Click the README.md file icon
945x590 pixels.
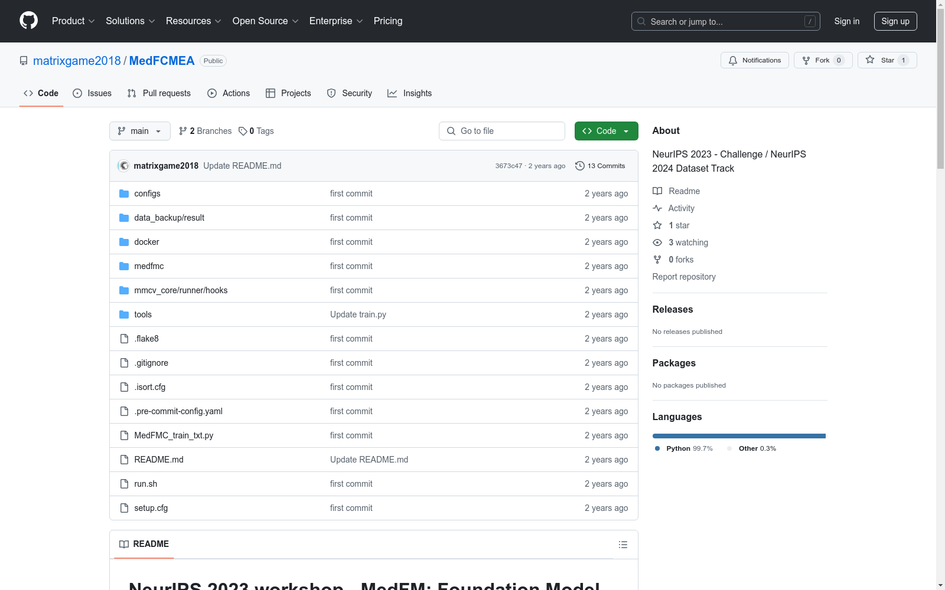point(124,460)
